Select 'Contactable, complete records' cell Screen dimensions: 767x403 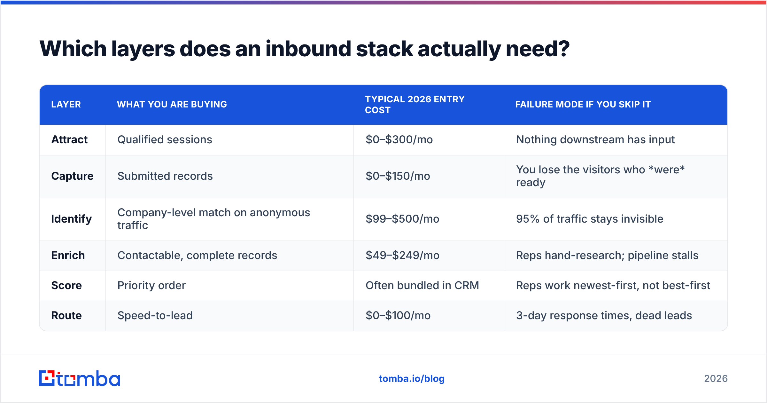(230, 256)
